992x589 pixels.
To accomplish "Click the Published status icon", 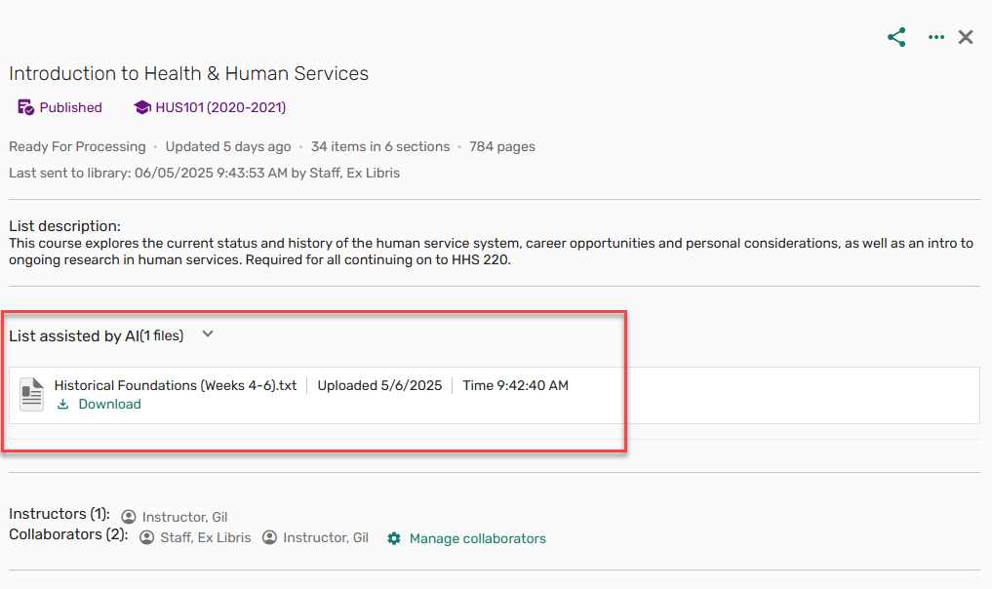I will tap(25, 107).
